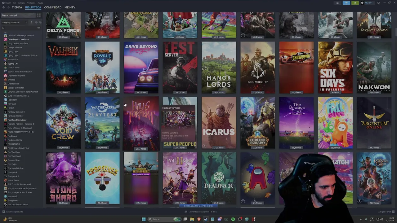The image size is (397, 223).
Task: Open Six Days in Fallujah cover
Action: tap(335, 68)
